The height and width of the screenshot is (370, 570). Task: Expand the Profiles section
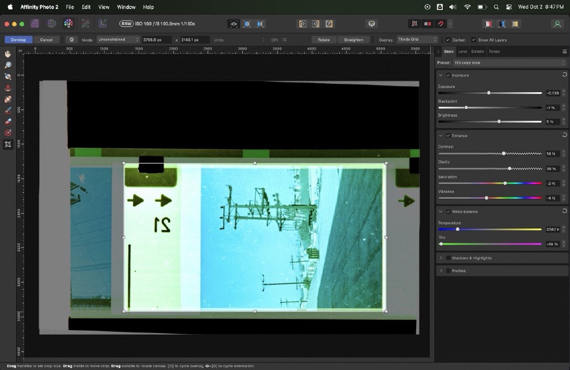pos(441,271)
